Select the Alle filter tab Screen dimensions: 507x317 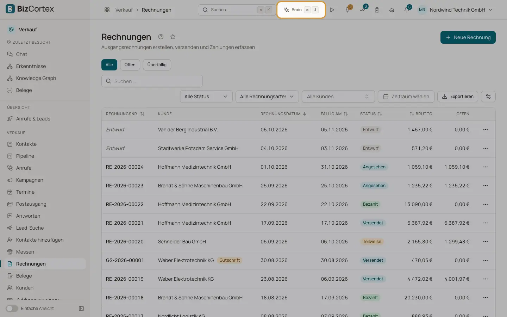109,65
